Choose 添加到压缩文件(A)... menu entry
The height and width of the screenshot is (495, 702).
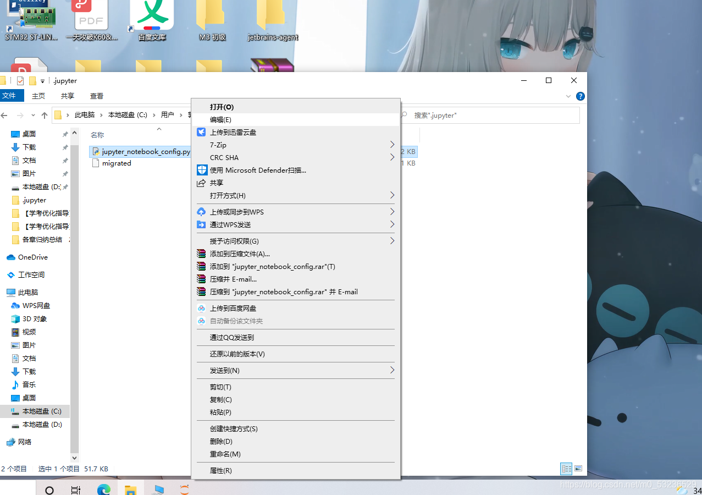click(296, 254)
